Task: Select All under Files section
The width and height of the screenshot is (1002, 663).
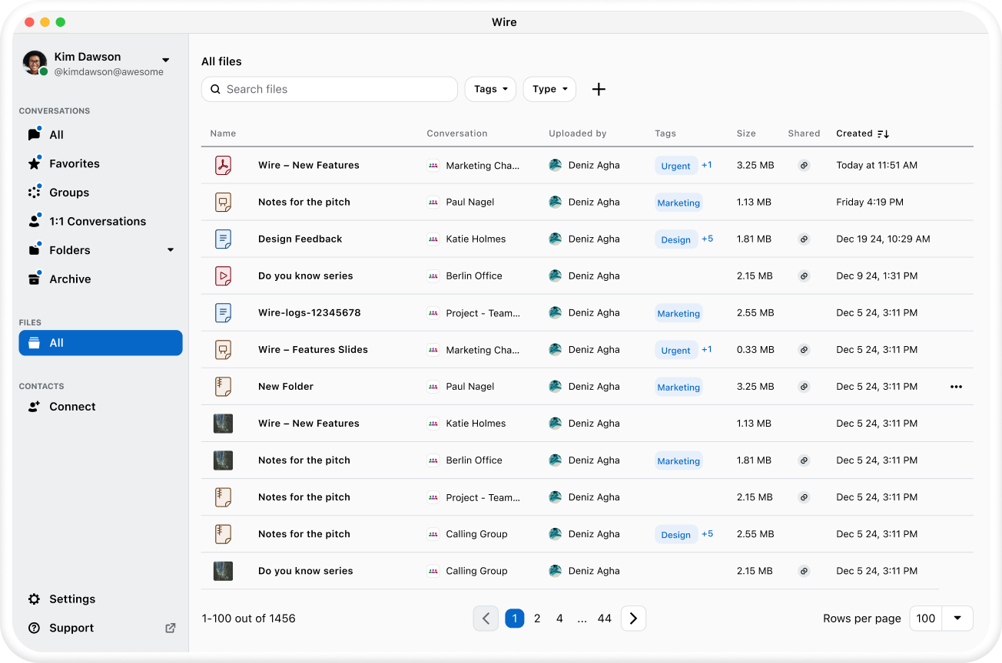Action: tap(101, 343)
